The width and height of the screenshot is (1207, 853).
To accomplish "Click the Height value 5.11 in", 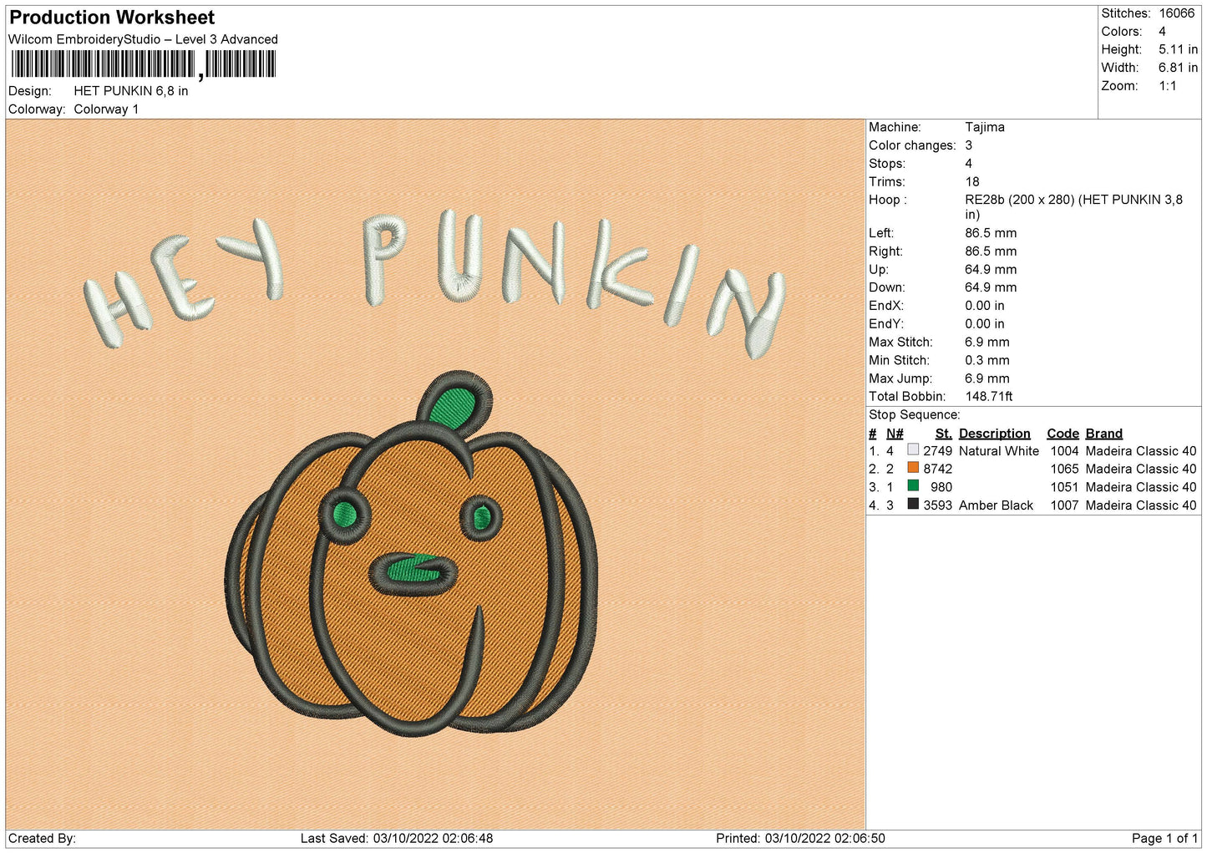I will [x=1178, y=50].
